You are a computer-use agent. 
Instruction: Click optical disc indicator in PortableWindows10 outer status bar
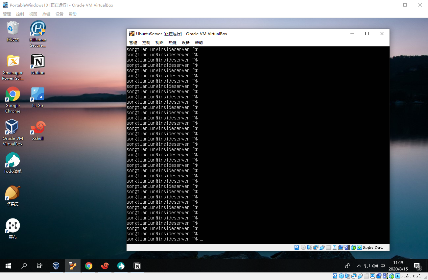[341, 276]
